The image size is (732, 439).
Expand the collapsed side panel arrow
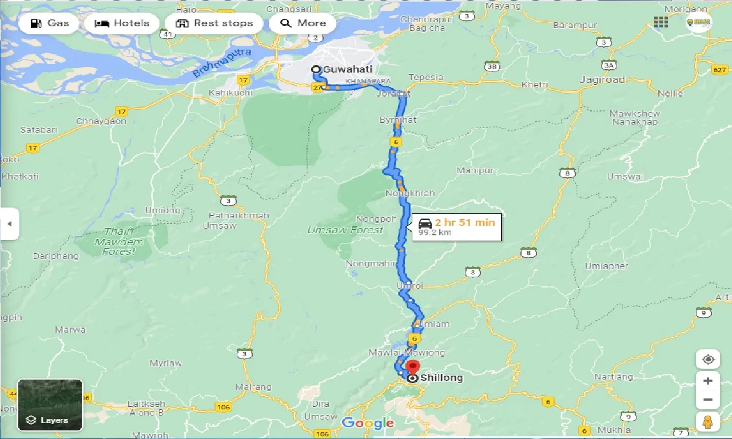pyautogui.click(x=10, y=224)
